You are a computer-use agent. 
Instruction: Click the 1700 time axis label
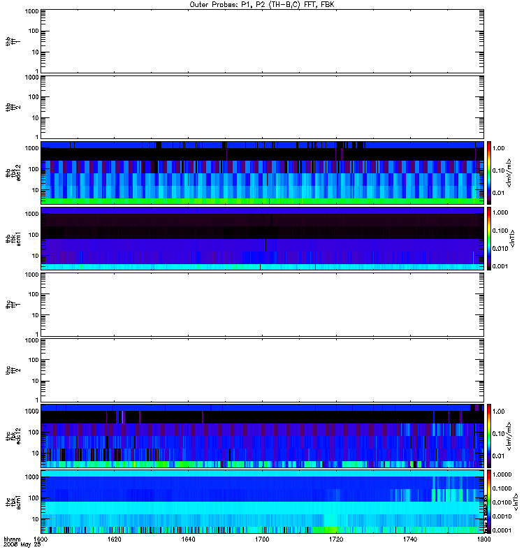tap(262, 539)
